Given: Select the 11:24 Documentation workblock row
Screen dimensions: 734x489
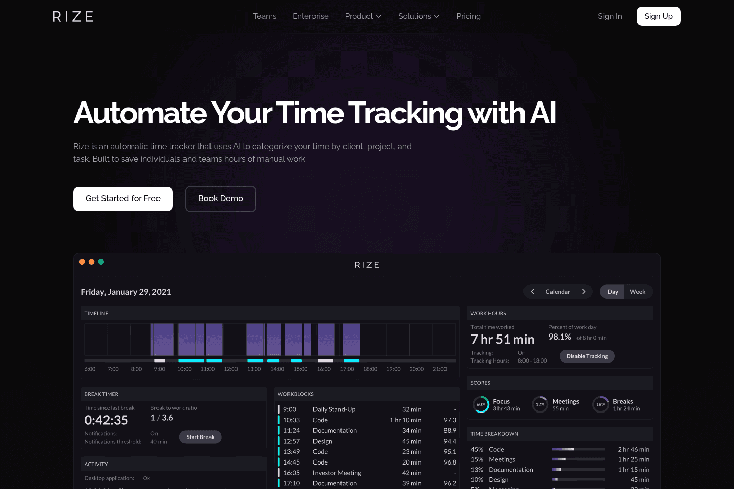Looking at the screenshot, I should [367, 431].
